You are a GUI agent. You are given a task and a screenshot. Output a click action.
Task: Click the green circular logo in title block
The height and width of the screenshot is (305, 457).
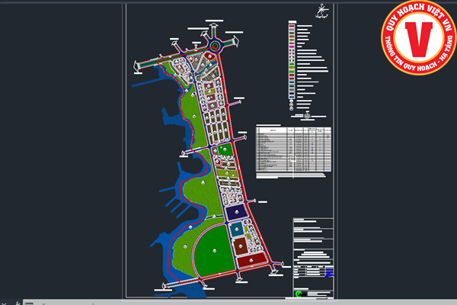coord(298,292)
